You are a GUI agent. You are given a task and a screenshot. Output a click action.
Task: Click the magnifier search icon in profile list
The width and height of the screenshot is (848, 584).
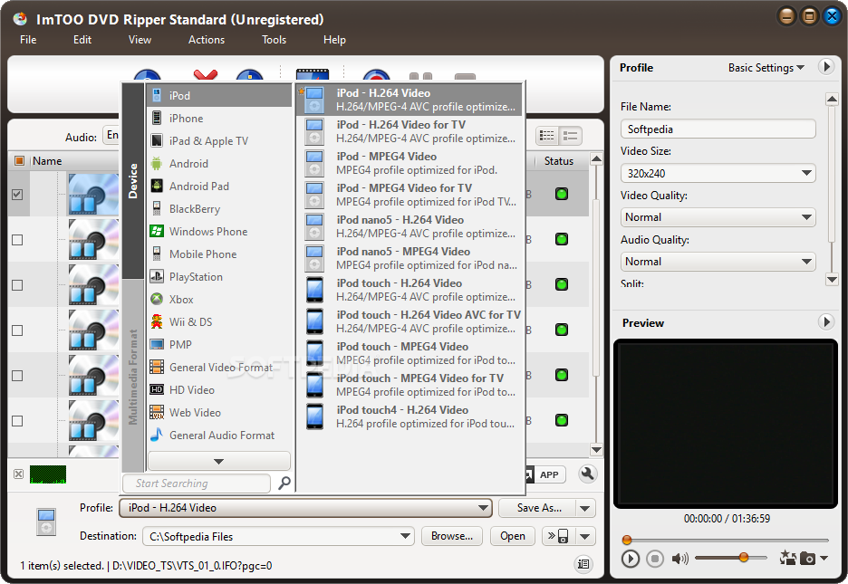[x=284, y=483]
